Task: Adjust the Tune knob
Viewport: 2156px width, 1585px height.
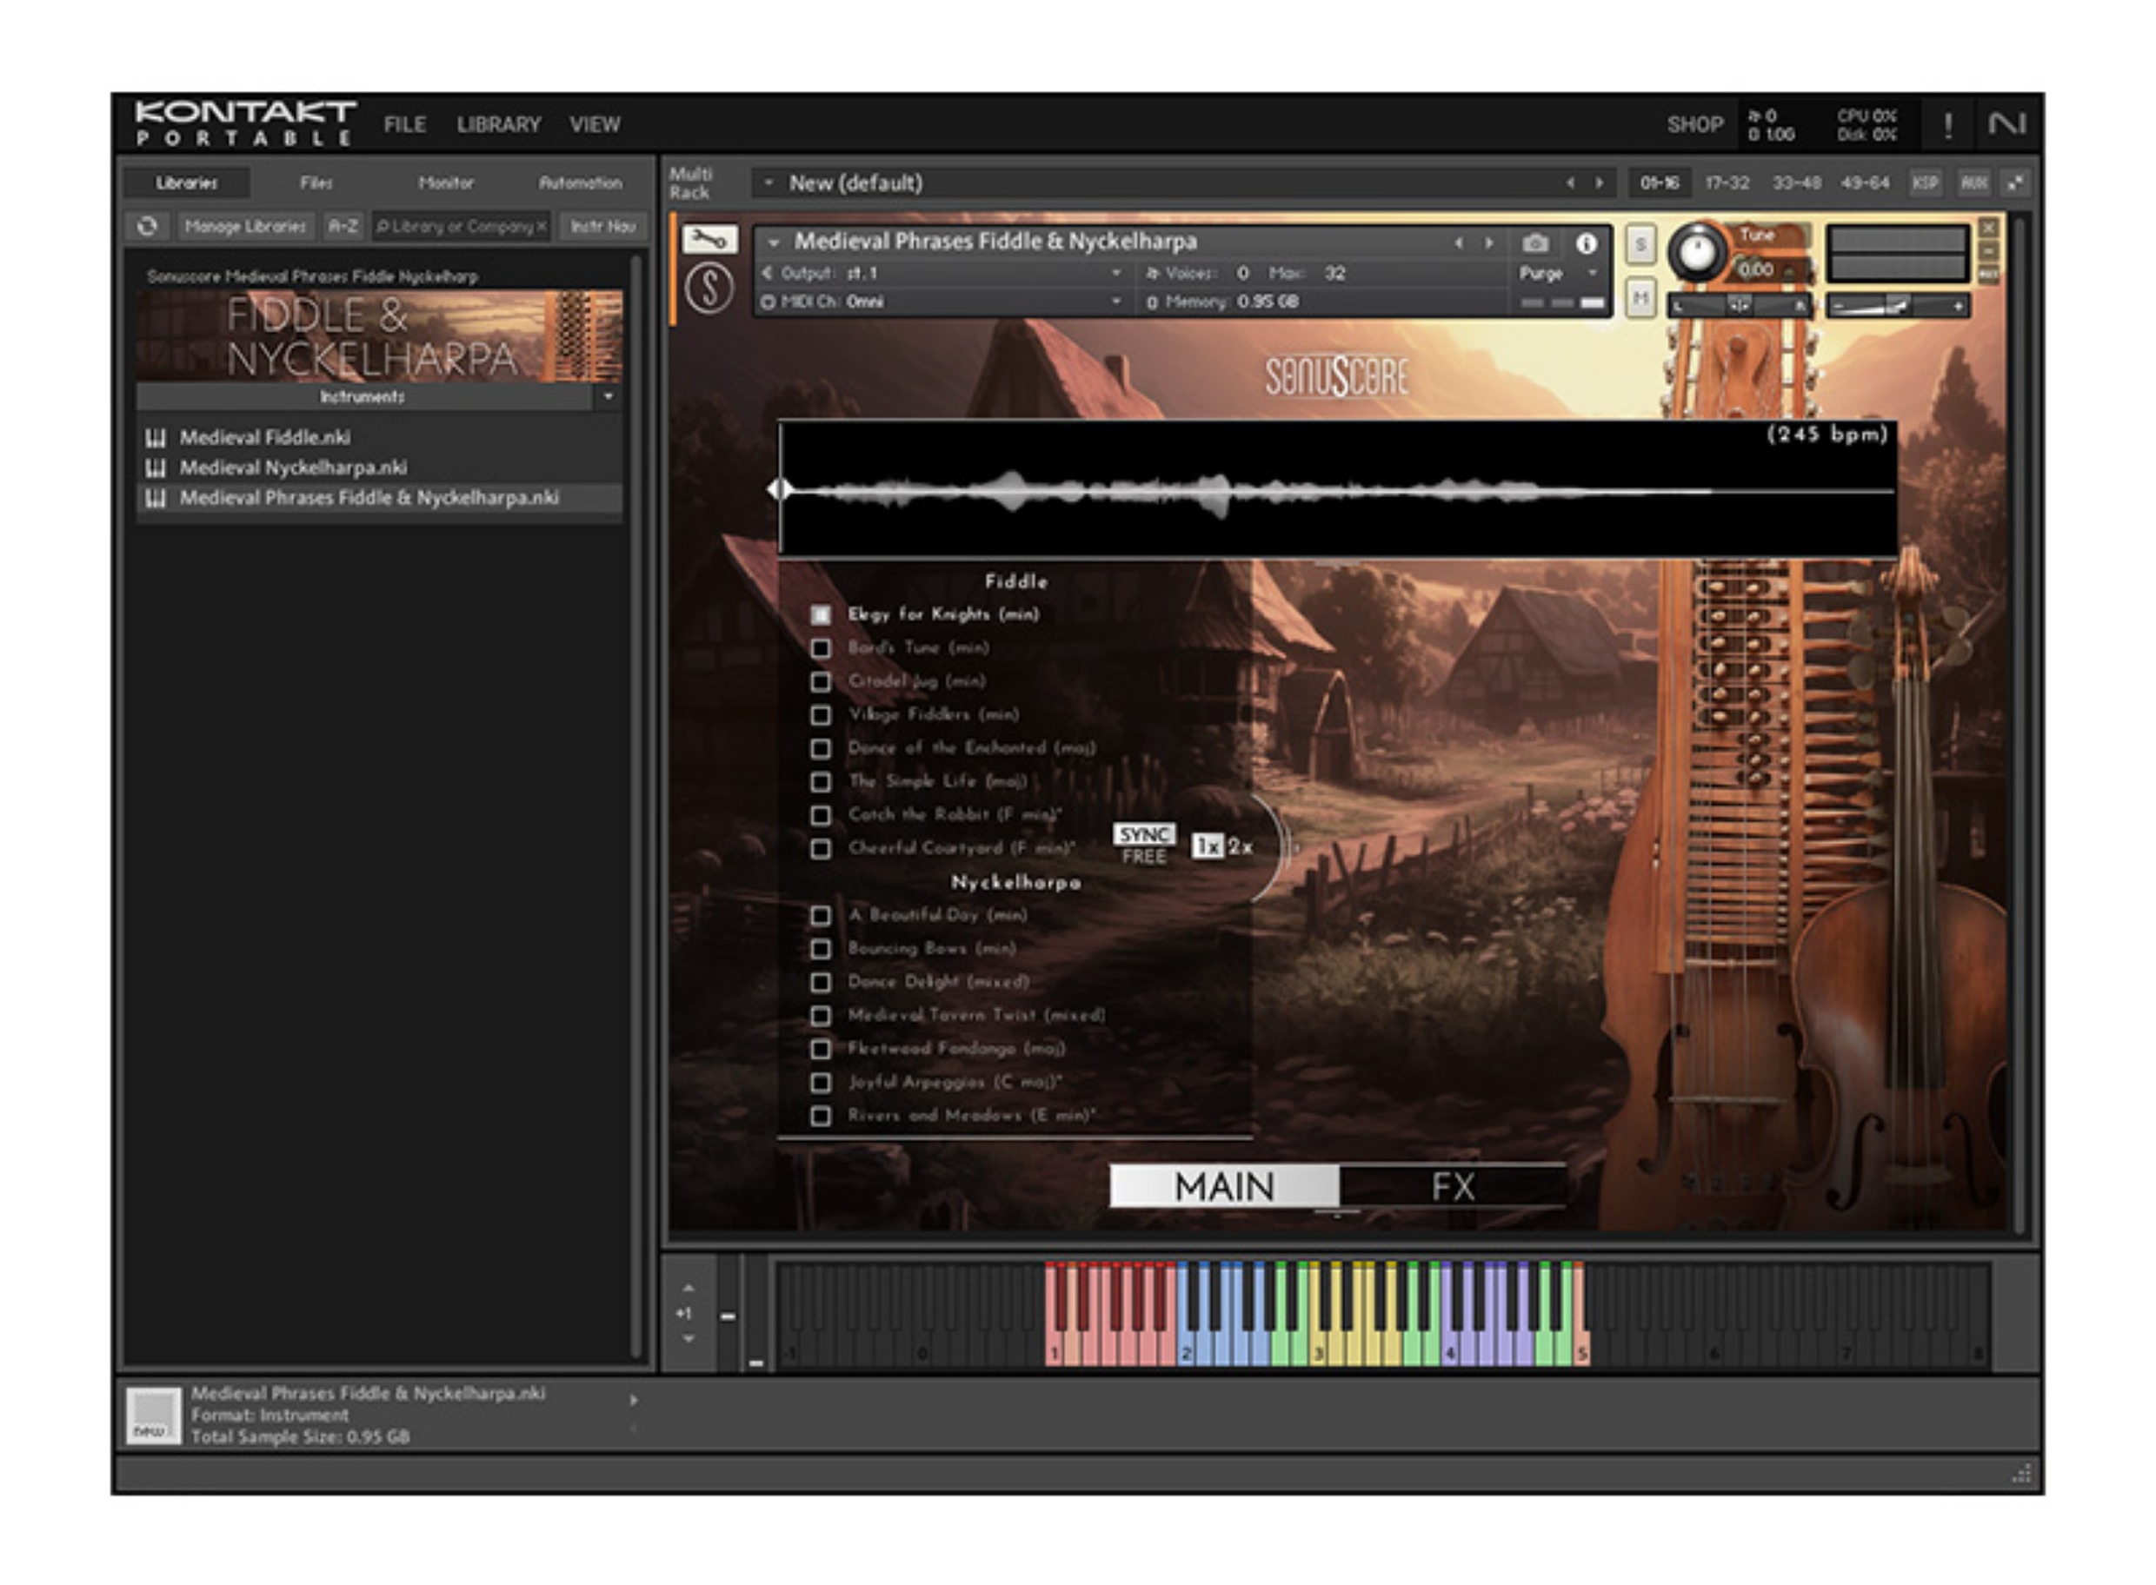Action: [x=1697, y=252]
